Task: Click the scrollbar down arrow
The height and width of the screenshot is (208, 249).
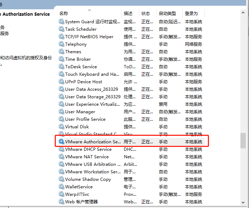Action: (243, 202)
